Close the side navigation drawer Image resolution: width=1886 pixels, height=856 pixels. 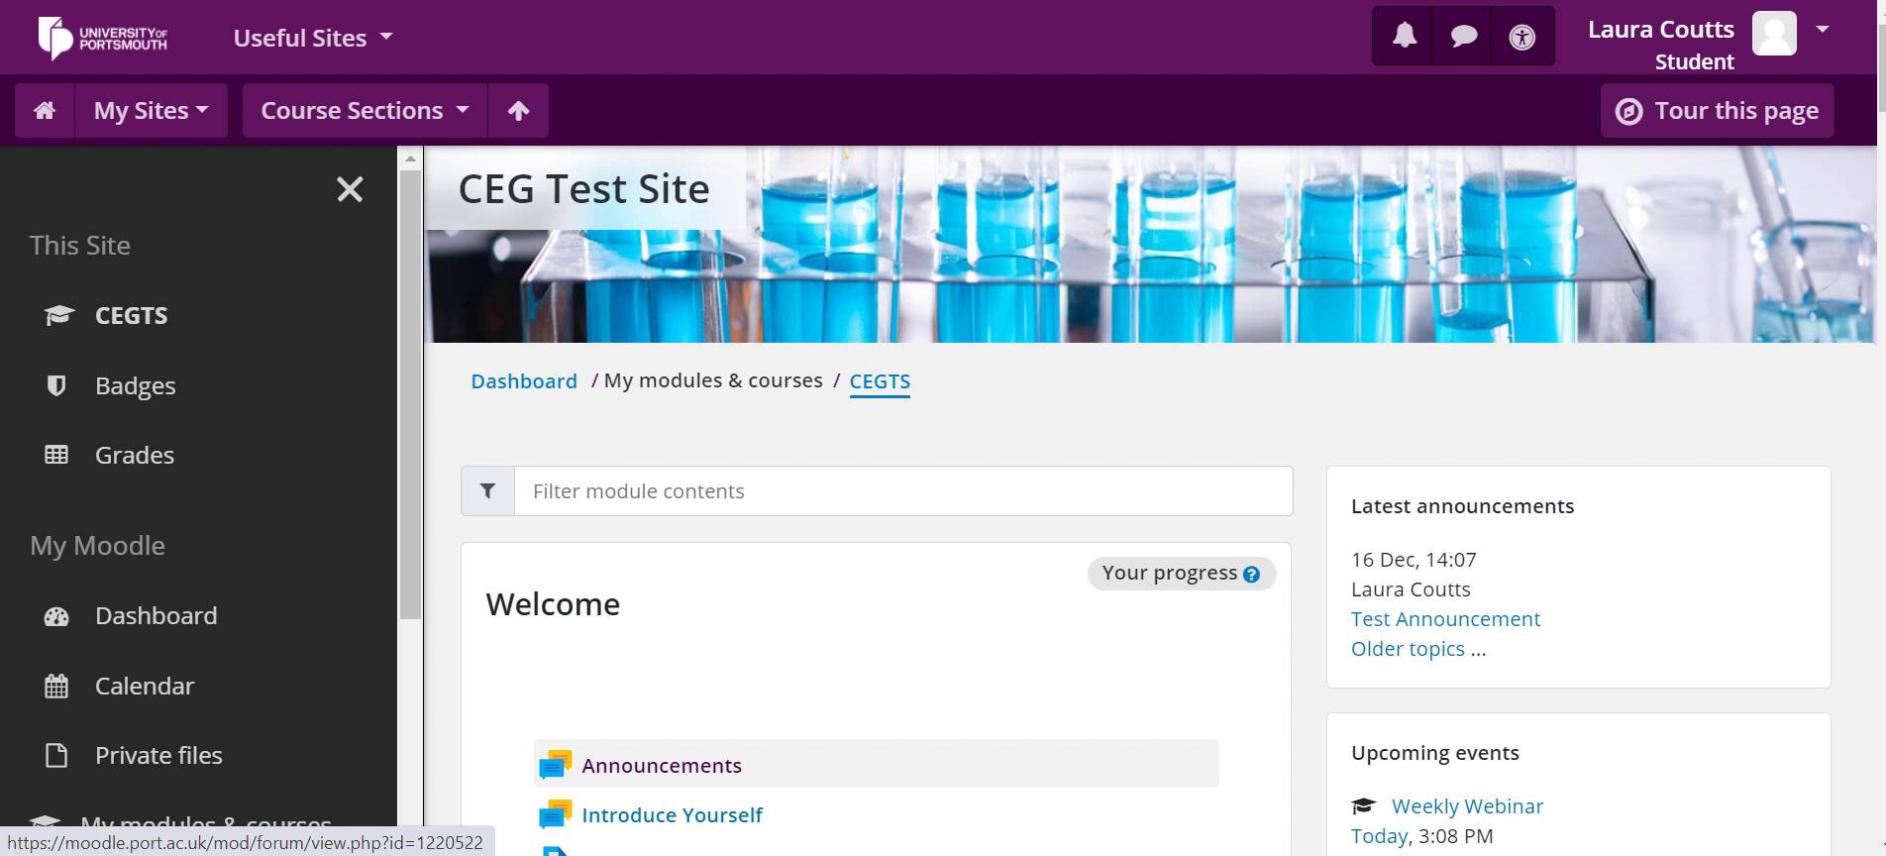350,189
